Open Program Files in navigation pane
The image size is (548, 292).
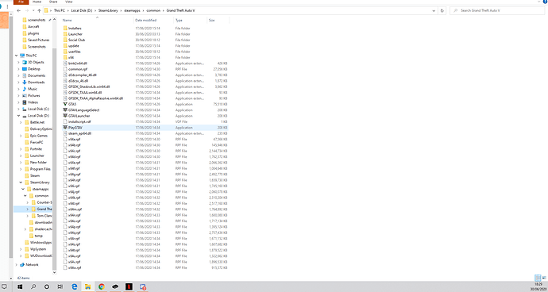[41, 169]
